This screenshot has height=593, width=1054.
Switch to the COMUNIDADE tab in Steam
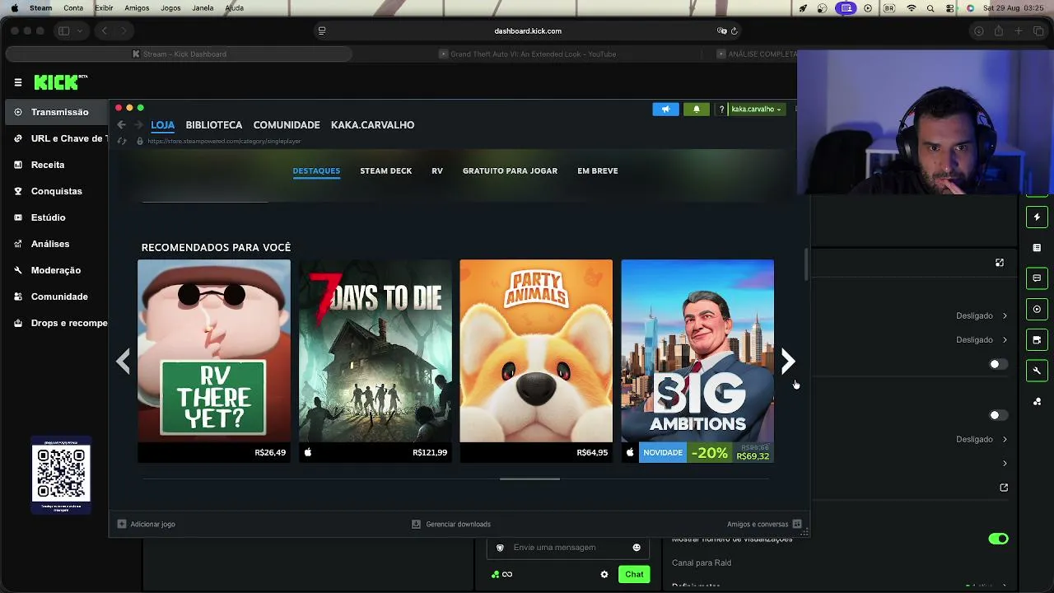287,125
